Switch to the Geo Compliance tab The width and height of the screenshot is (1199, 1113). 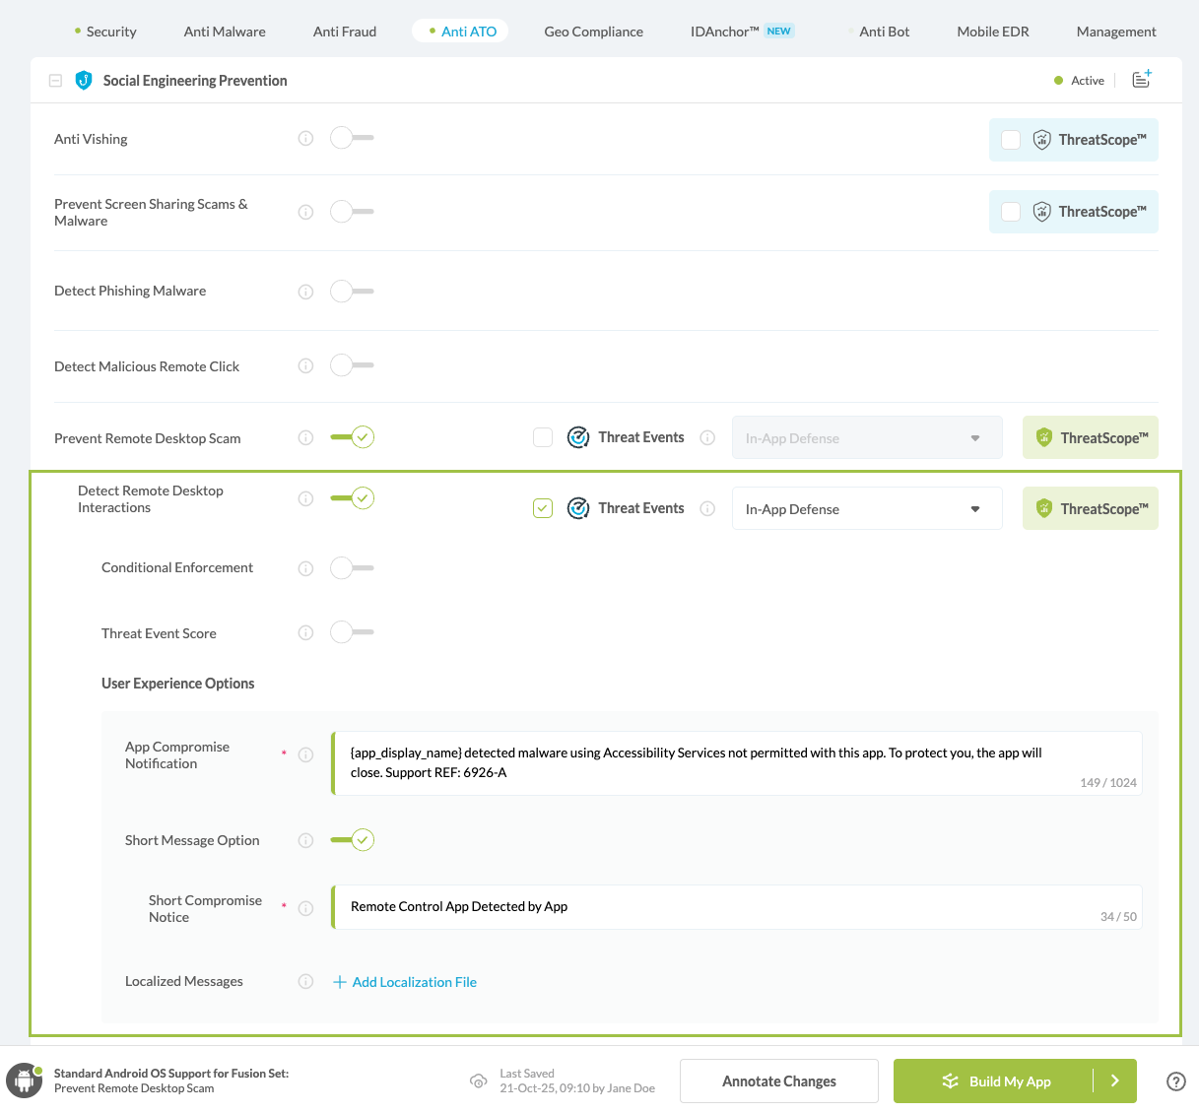point(593,31)
